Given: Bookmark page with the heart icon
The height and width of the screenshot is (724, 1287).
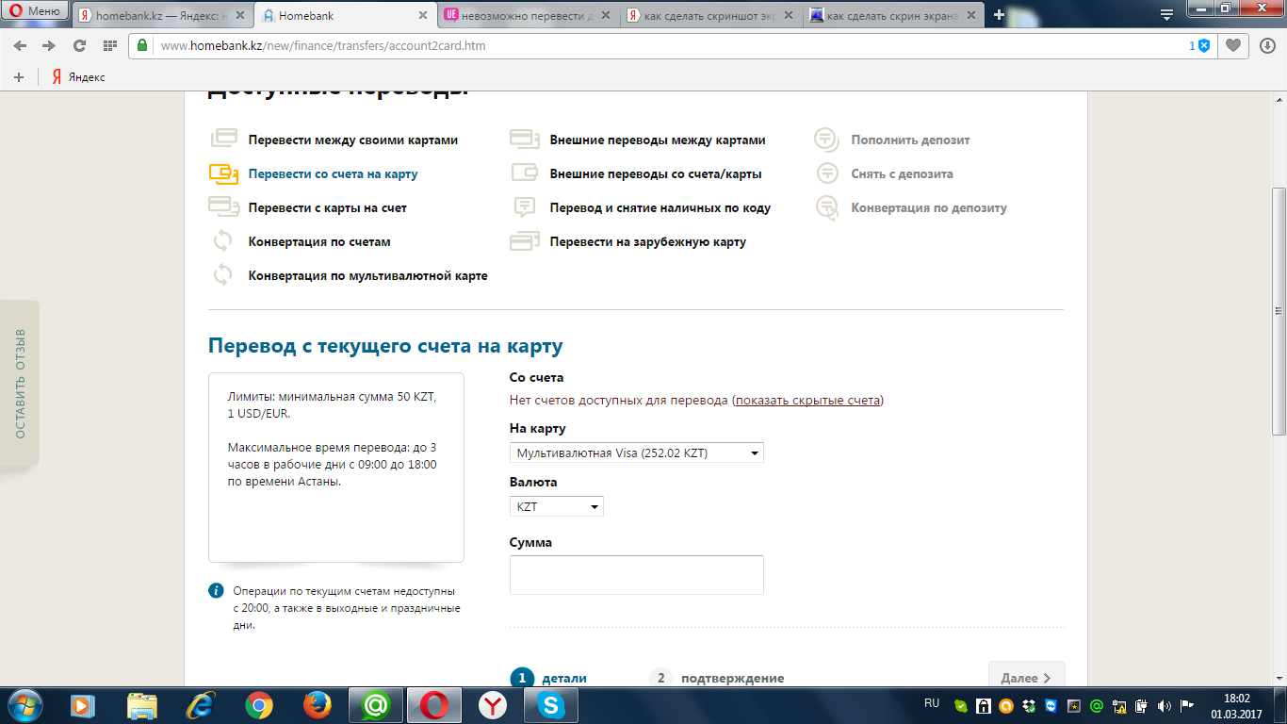Looking at the screenshot, I should coord(1232,45).
